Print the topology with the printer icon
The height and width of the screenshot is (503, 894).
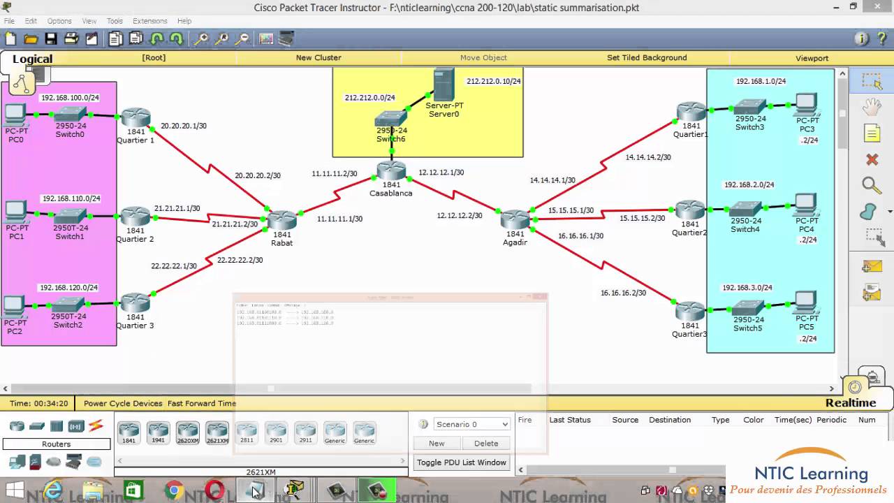click(71, 39)
